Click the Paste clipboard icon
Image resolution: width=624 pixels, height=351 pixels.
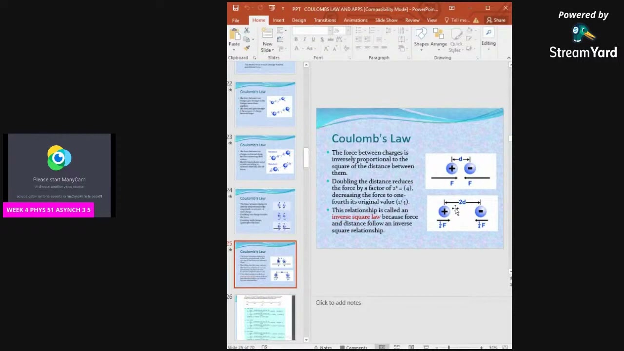point(234,34)
